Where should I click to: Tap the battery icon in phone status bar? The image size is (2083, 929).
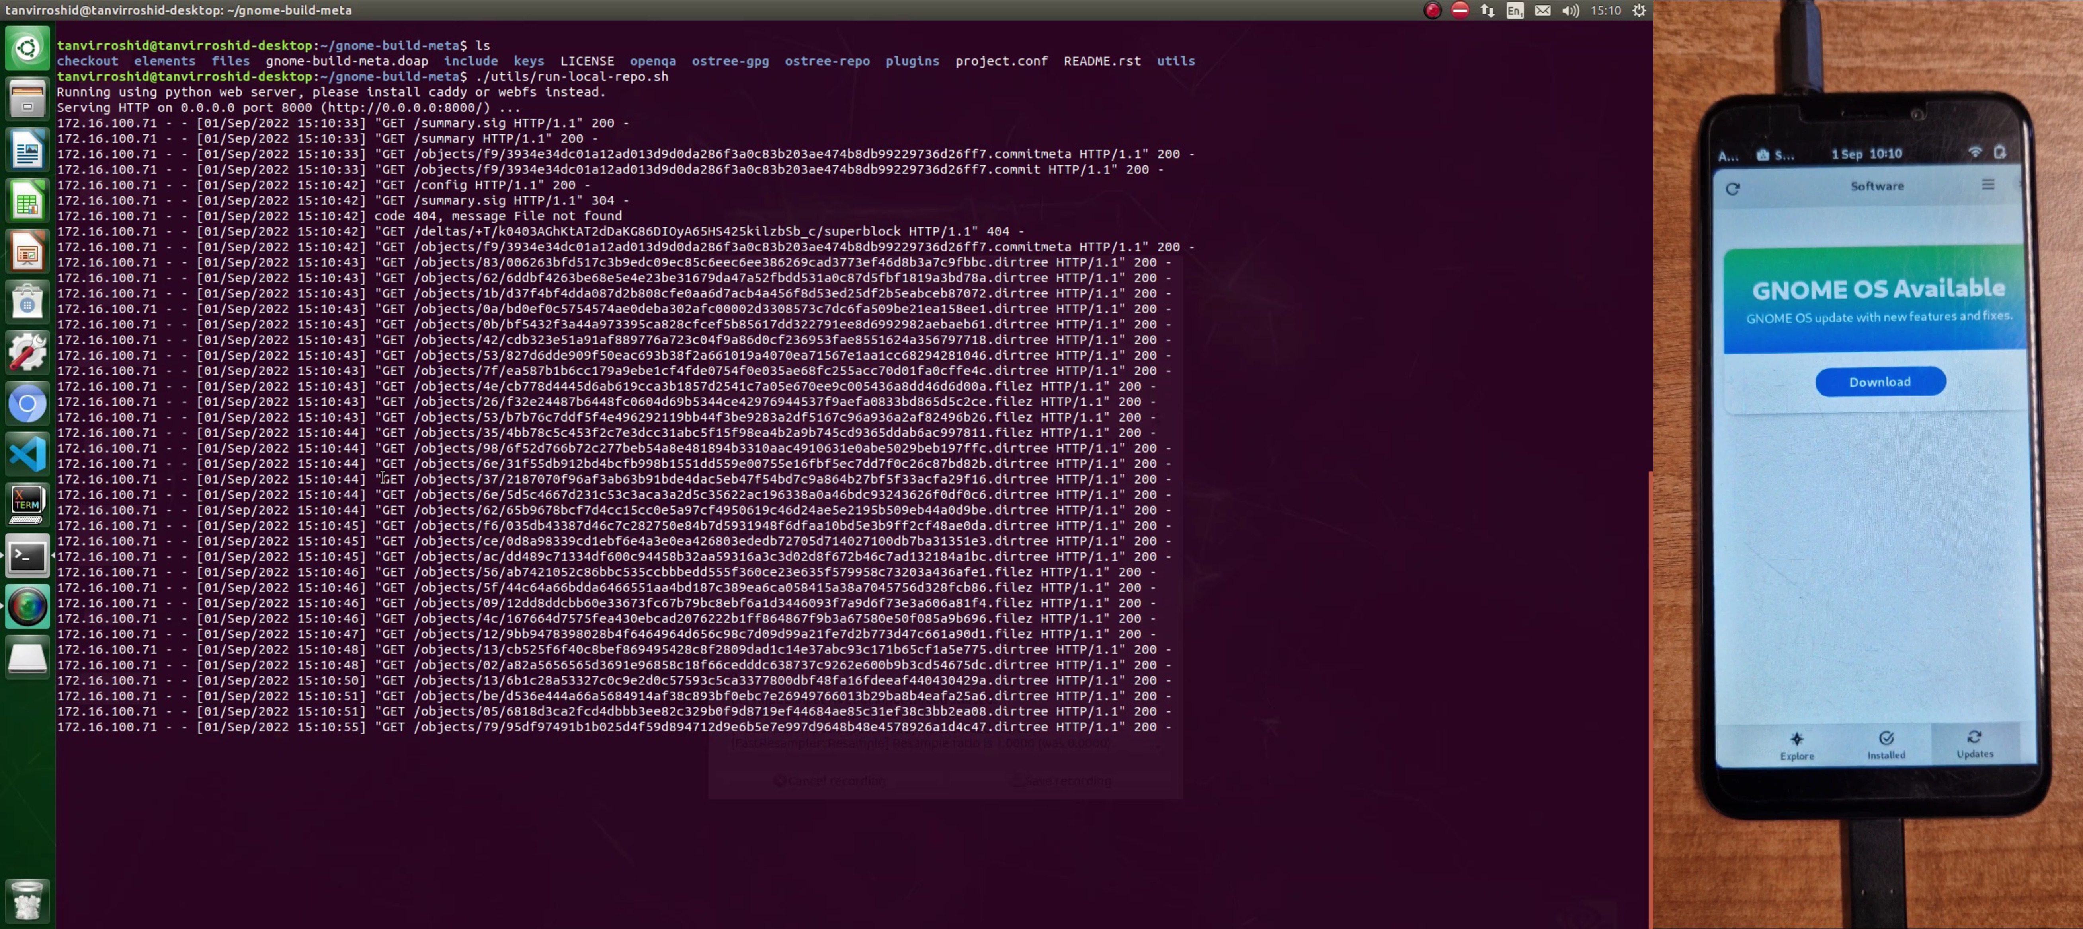click(x=2000, y=152)
